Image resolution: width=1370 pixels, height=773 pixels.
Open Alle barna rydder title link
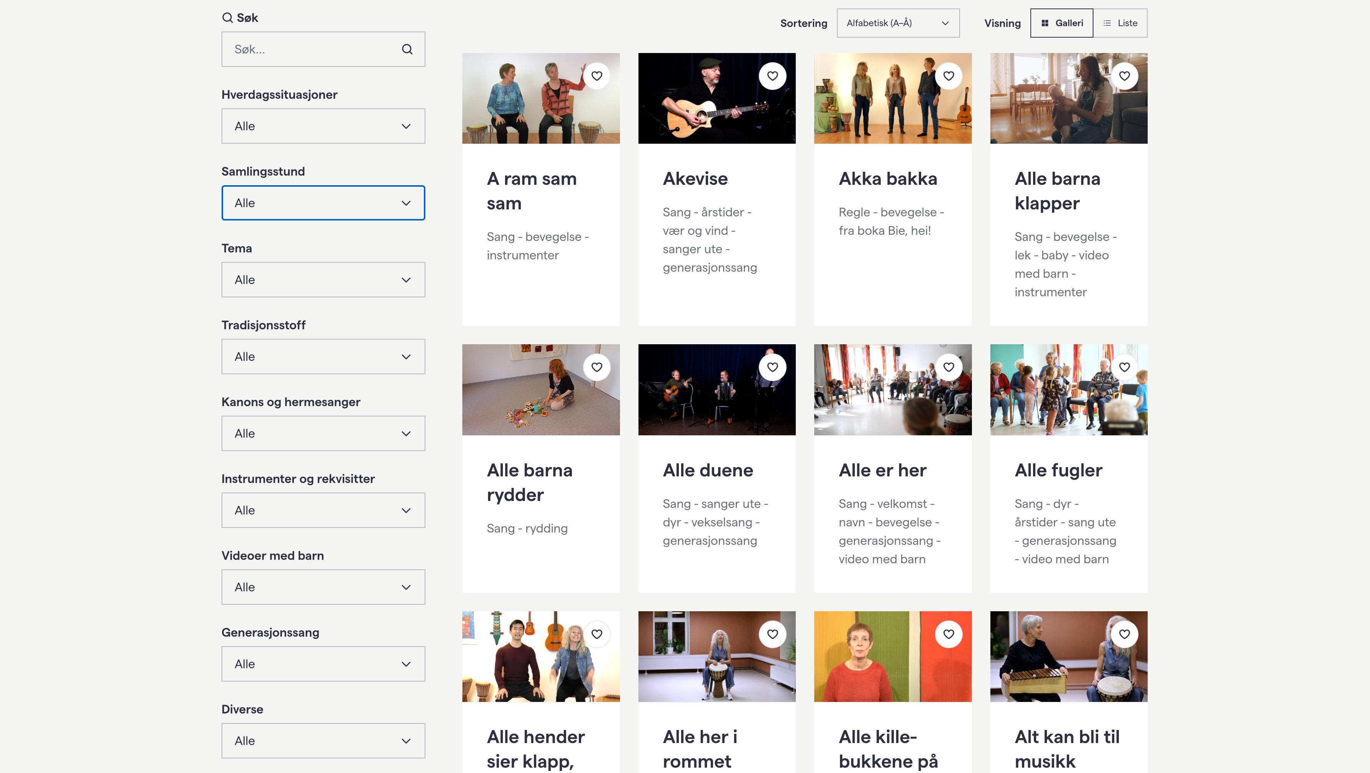tap(529, 483)
